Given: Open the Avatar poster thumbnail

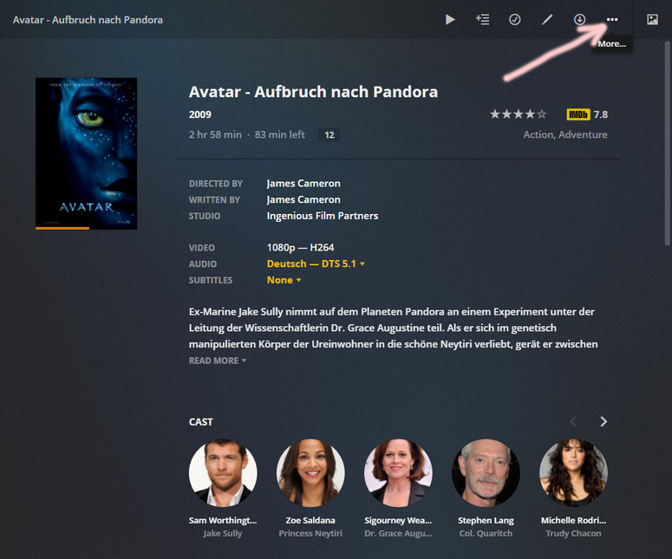Looking at the screenshot, I should point(86,153).
